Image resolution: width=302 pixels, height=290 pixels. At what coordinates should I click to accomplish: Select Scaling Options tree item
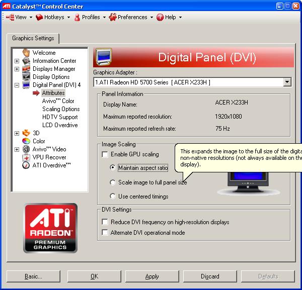click(x=61, y=109)
